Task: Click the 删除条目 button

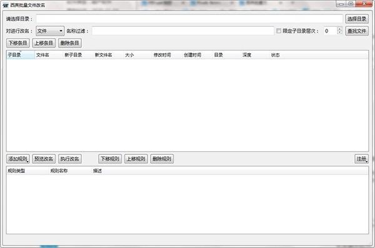Action: 69,43
